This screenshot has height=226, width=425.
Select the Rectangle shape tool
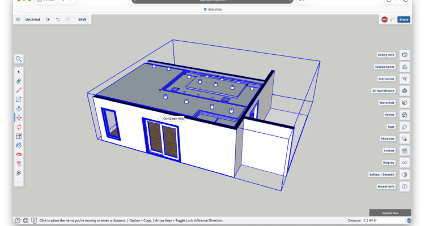[19, 99]
